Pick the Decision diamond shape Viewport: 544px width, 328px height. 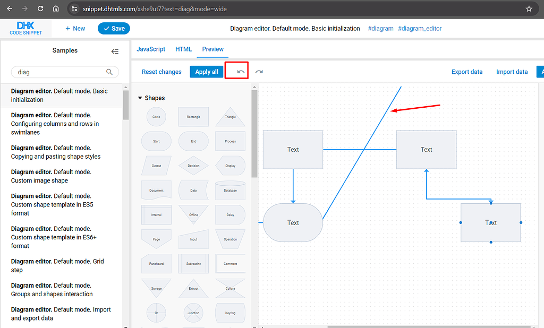coord(193,166)
